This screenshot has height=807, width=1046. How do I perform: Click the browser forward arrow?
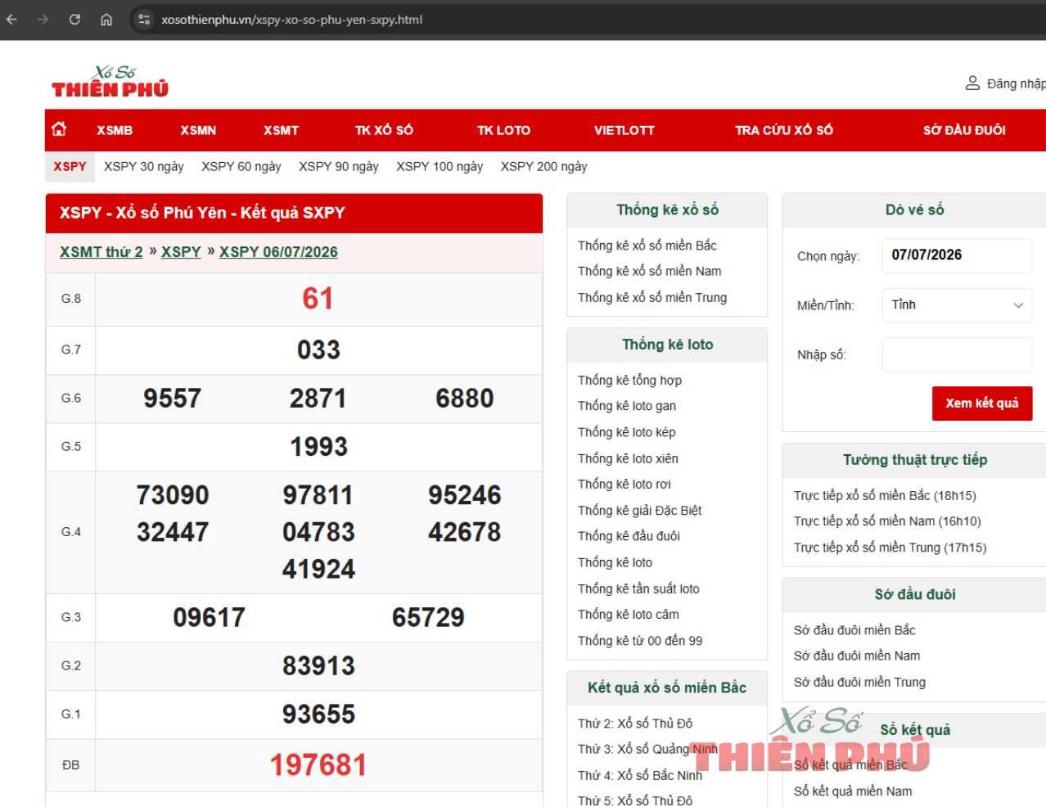43,20
